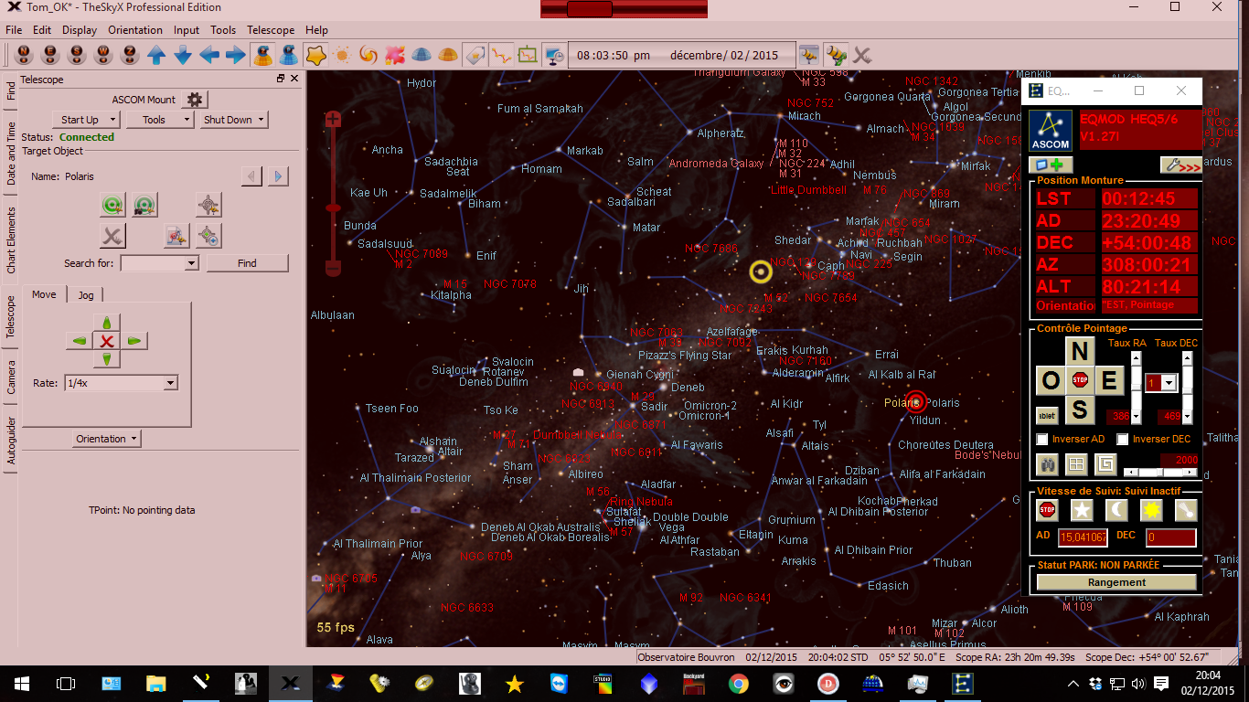Slew west with the O button
This screenshot has width=1249, height=702.
[x=1051, y=380]
